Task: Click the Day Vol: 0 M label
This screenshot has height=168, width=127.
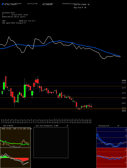Action: pos(80,8)
